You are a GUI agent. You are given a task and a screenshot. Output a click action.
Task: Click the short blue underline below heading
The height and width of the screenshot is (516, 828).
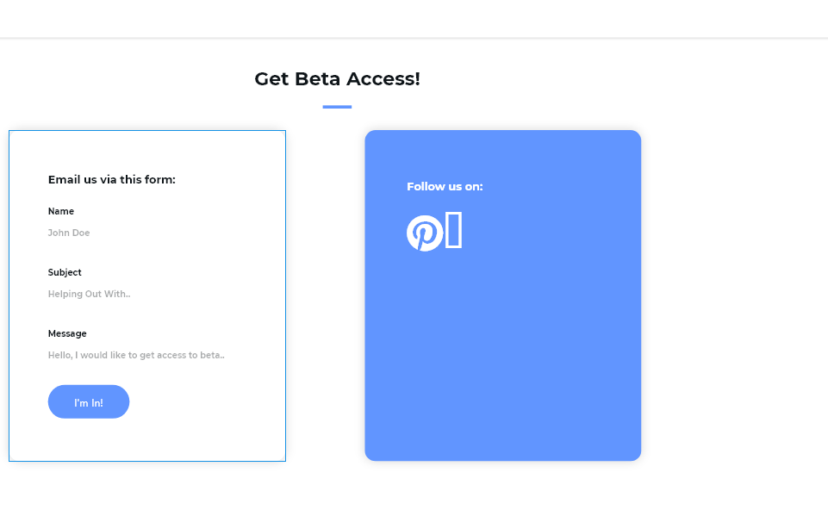tap(337, 107)
